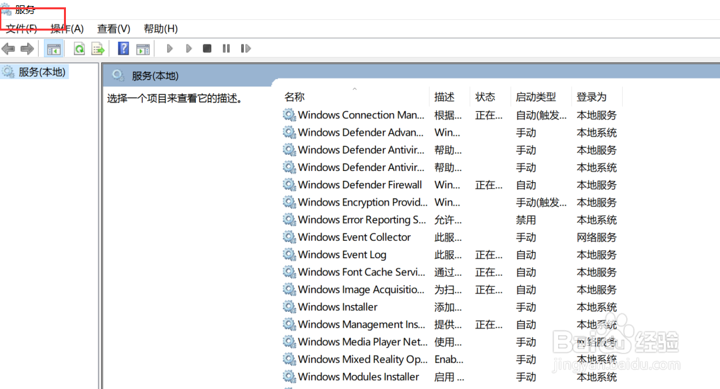Click the Export List icon
The height and width of the screenshot is (389, 720).
click(x=97, y=48)
